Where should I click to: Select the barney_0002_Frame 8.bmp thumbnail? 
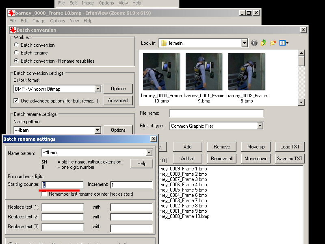(247, 72)
